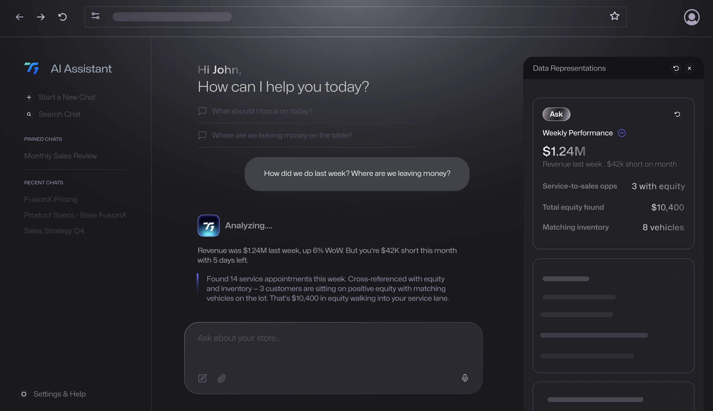713x411 pixels.
Task: Click the $1.24M revenue value
Action: 564,151
